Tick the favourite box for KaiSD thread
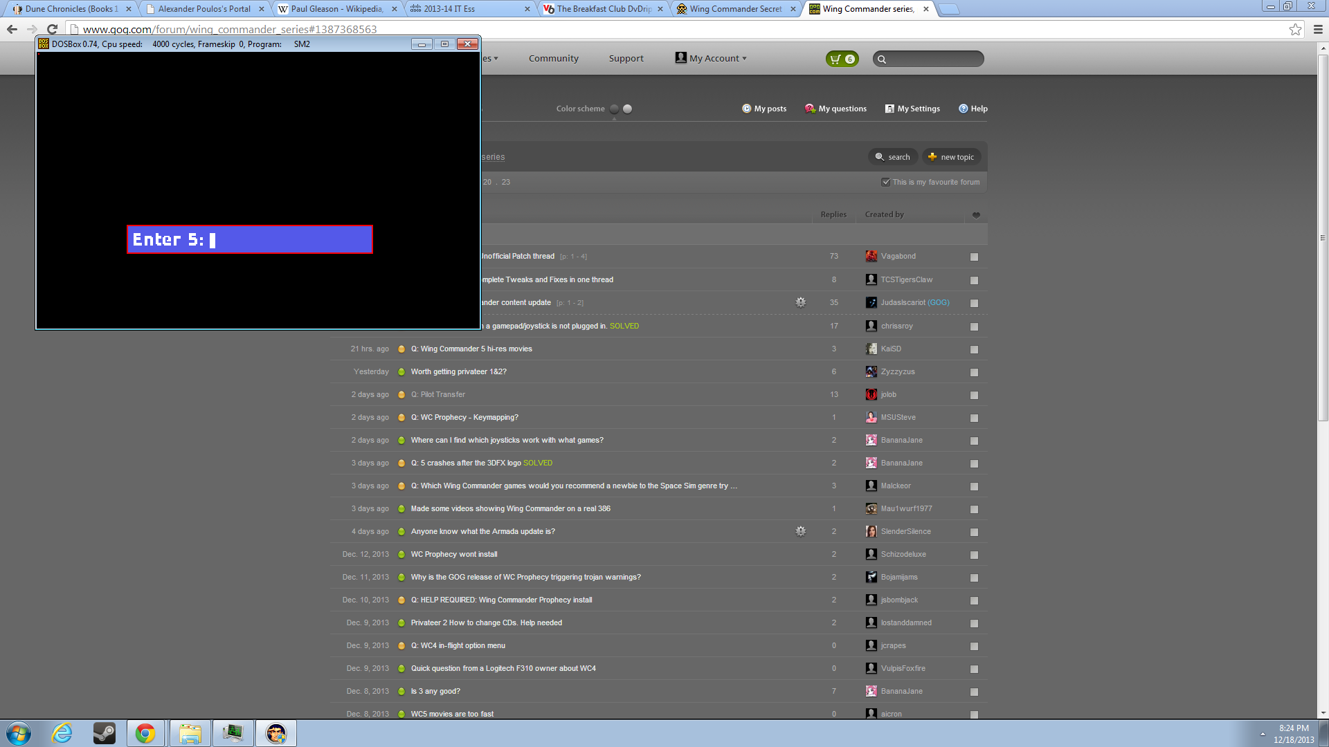Screen dimensions: 1329x747 click(974, 349)
